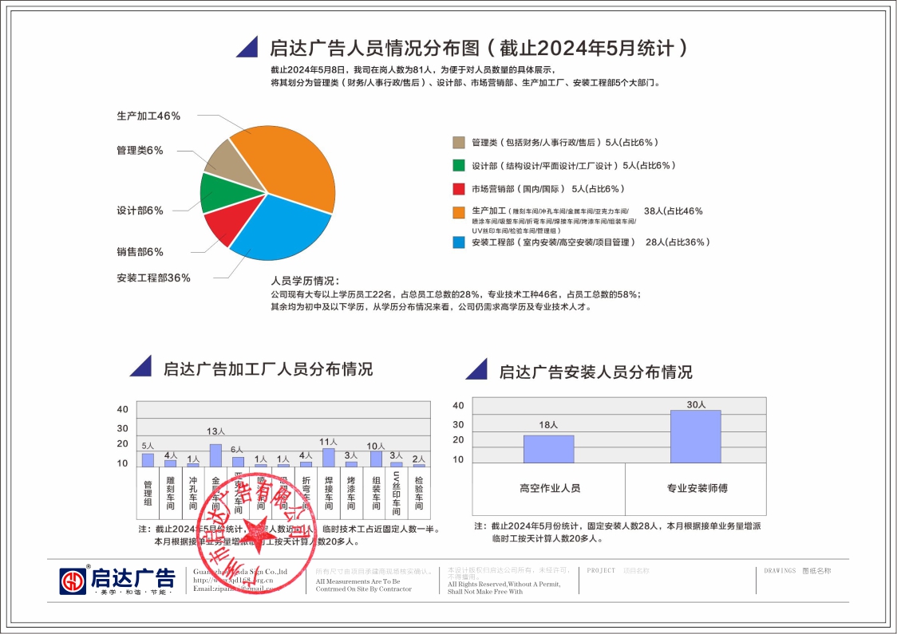Select the blue 安装工程部 legend swatch
Viewport: 897px width, 634px height.
(459, 242)
